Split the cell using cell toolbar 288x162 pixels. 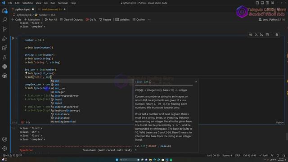coord(267,35)
